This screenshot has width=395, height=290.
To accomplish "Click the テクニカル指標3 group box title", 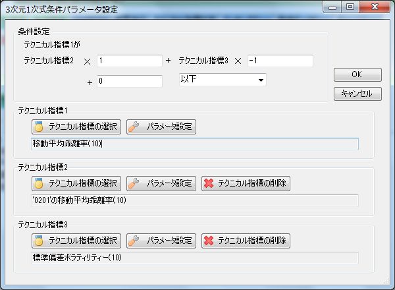I will [x=43, y=225].
